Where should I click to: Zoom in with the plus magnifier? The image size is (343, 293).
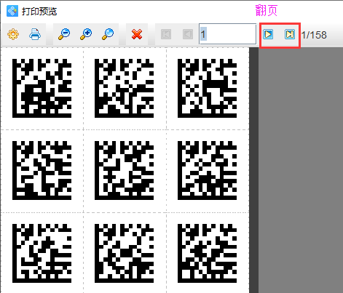pos(86,34)
